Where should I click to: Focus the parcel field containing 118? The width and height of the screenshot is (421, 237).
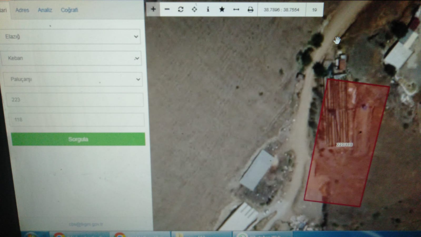[76, 120]
